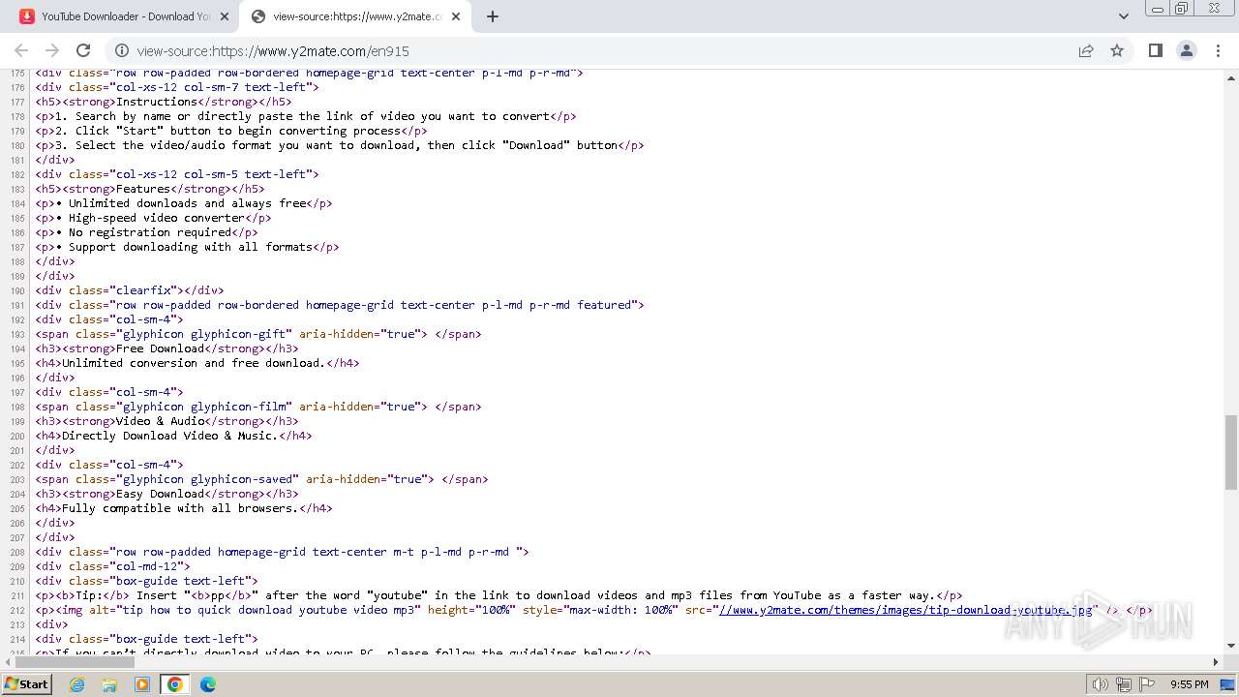Toggle the browser side panel

click(1155, 51)
